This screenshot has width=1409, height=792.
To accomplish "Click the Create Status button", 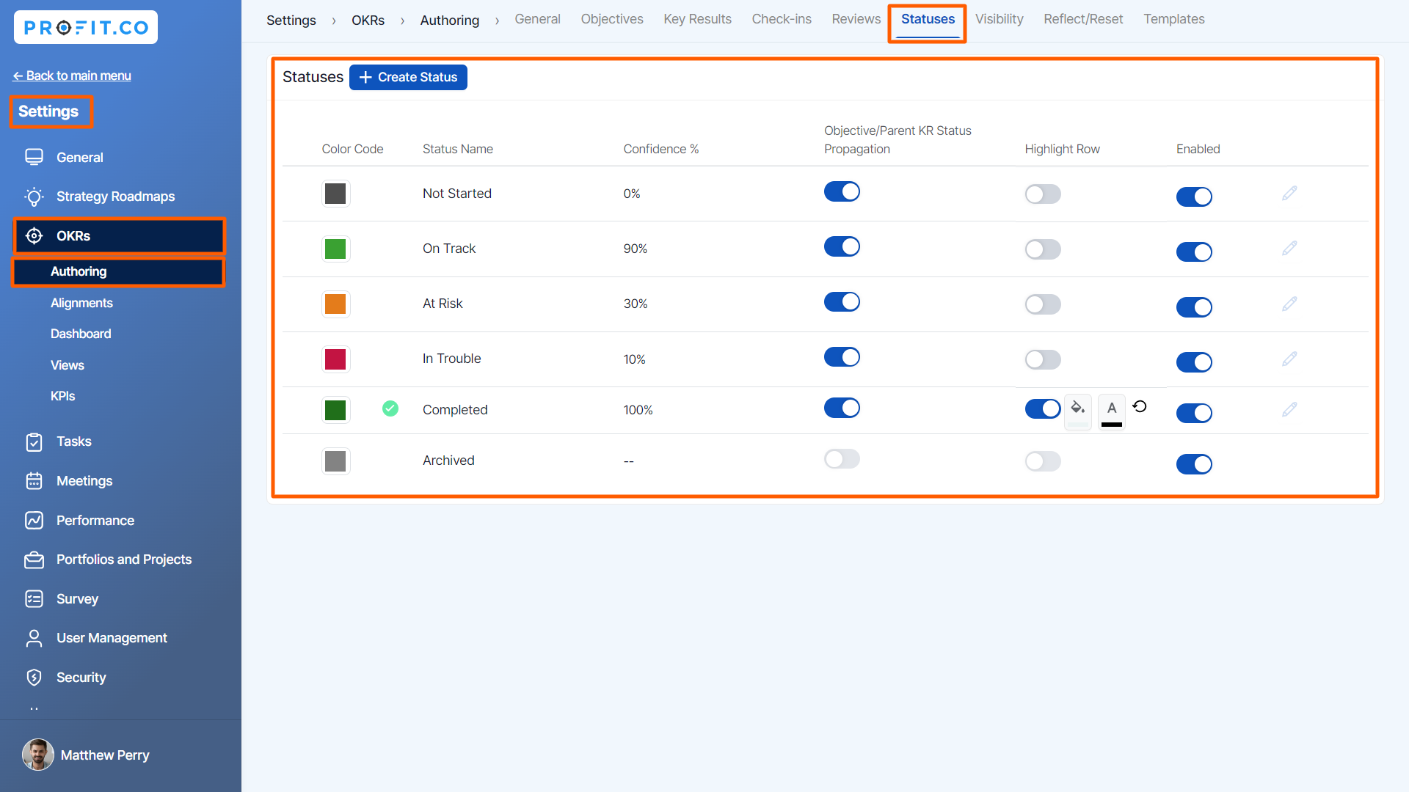I will (x=408, y=77).
